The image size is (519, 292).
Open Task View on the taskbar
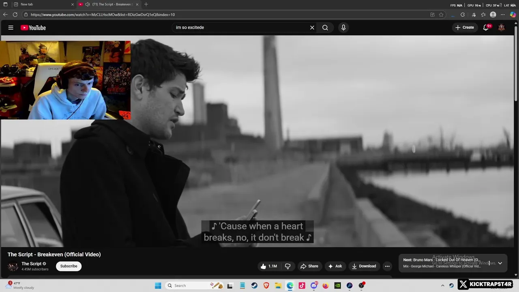(230, 286)
